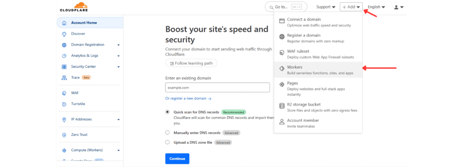Open the Support dropdown menu

click(x=326, y=7)
